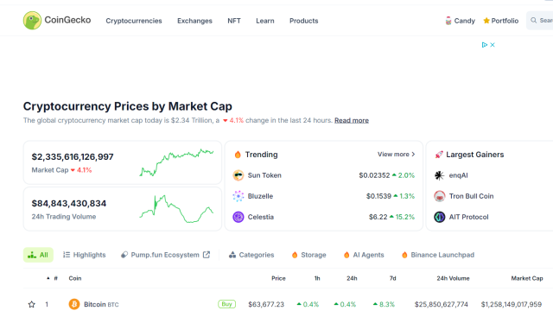Viewport: 553px width, 317px height.
Task: Click the AIT Protocol icon
Action: click(x=439, y=217)
